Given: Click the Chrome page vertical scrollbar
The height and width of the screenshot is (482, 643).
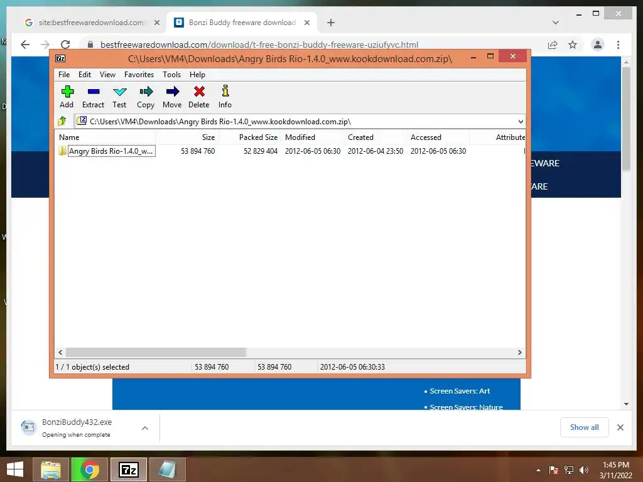Looking at the screenshot, I should coord(626,119).
